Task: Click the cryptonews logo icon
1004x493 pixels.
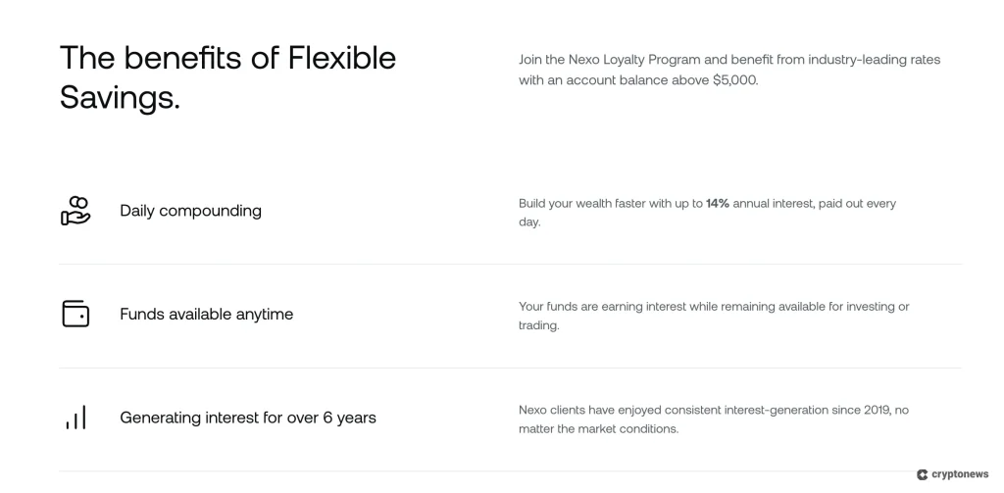Action: click(923, 474)
